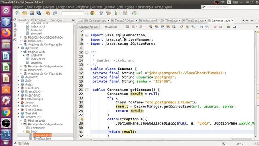Open the configuration combo box dropdown

click(86, 13)
